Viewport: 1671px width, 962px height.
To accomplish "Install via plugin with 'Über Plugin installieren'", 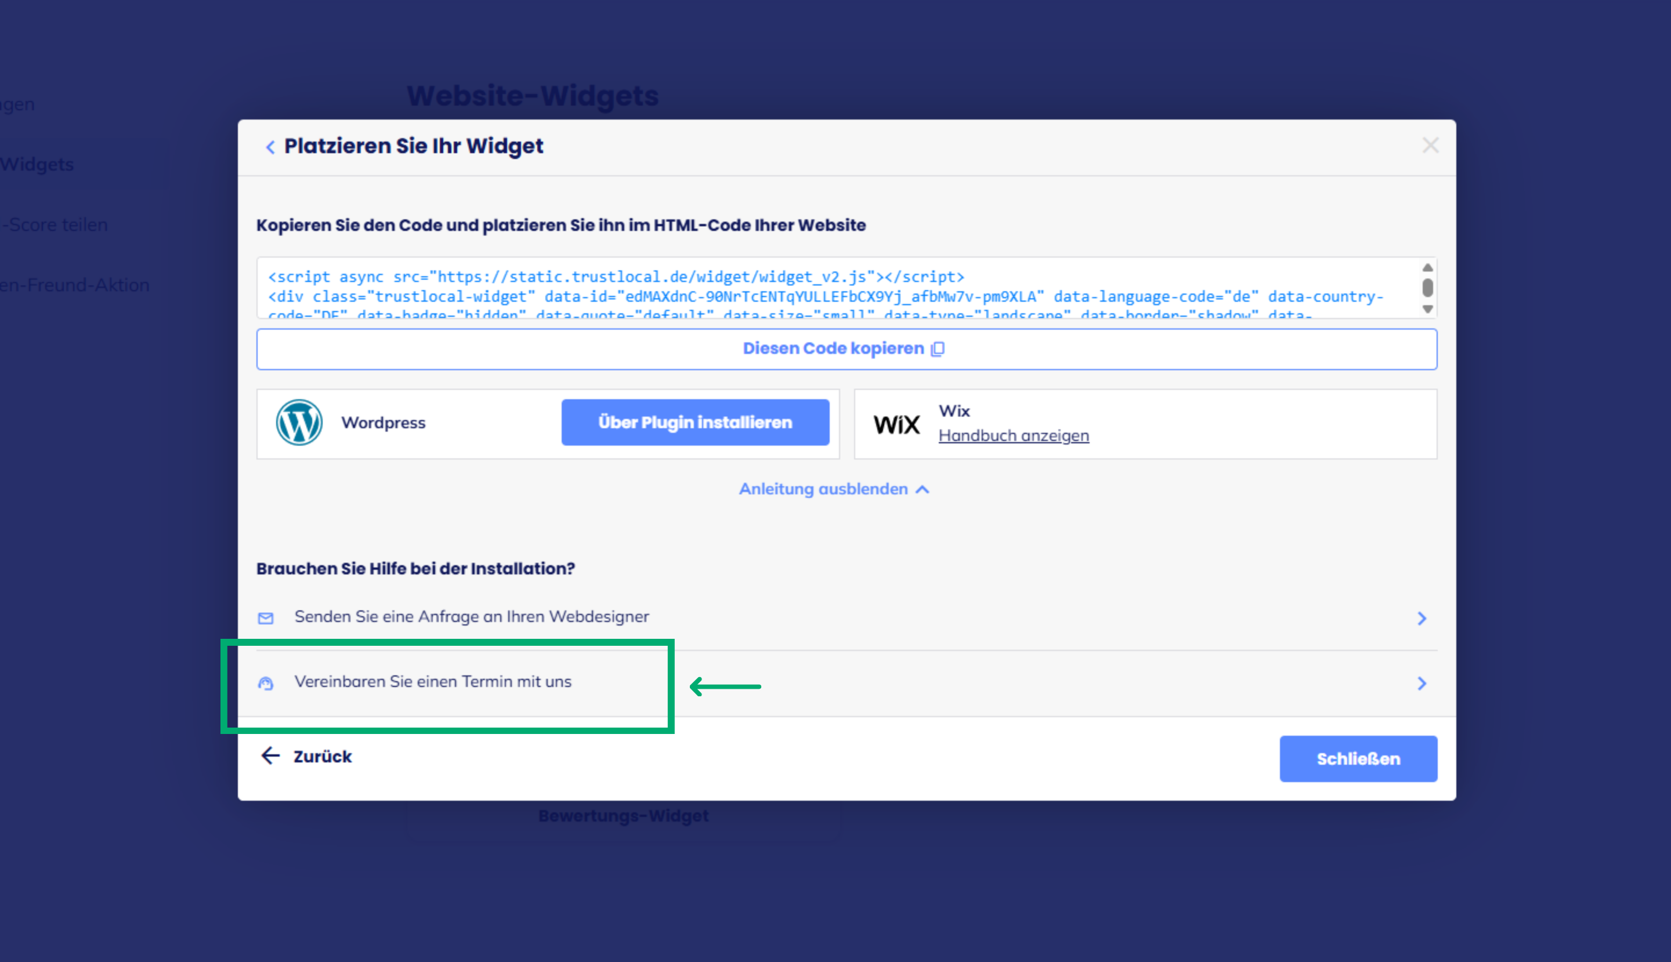I will pyautogui.click(x=695, y=422).
